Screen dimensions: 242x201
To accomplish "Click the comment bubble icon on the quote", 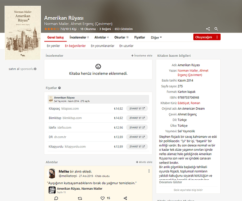I will click(56, 198).
